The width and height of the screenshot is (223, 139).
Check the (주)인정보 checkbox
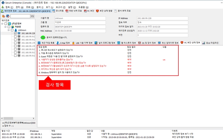(x=6, y=24)
